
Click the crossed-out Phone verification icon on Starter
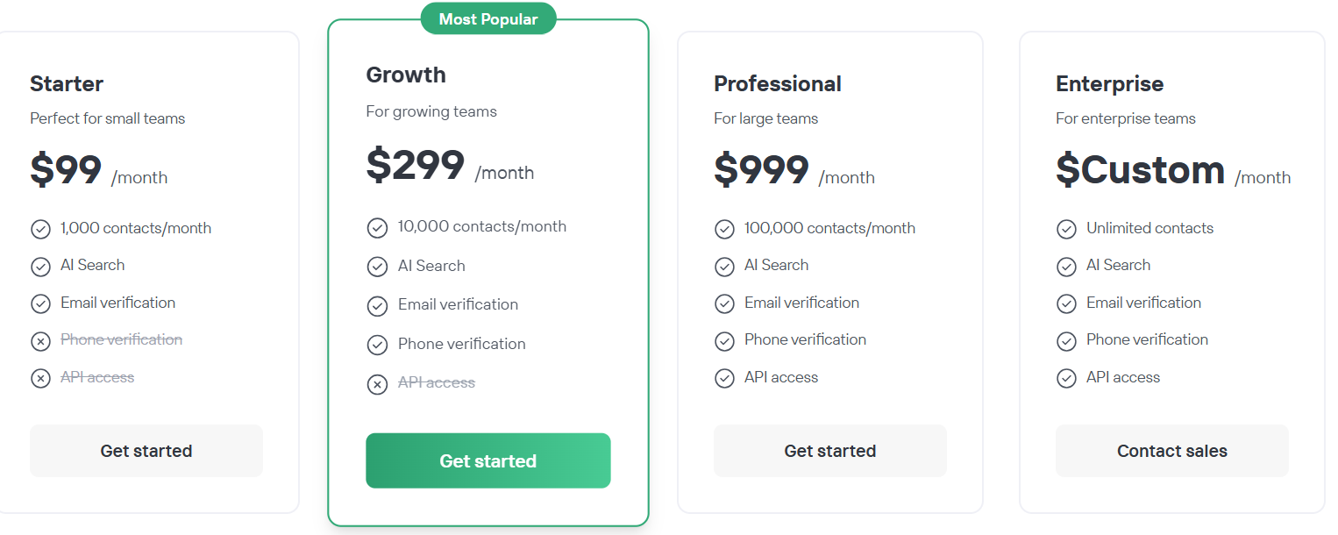tap(40, 340)
